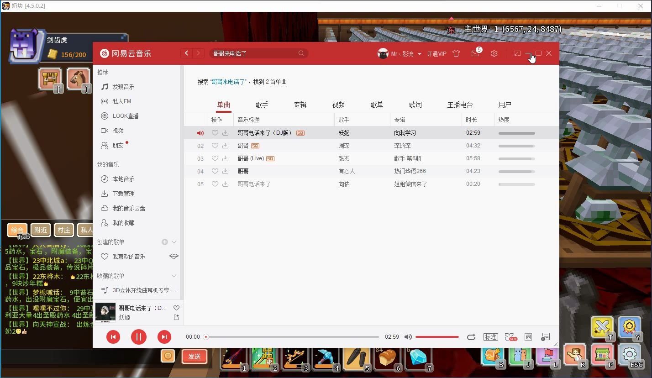This screenshot has height=378, width=652.
Task: Open the 标准 sound quality selector
Action: tap(490, 337)
